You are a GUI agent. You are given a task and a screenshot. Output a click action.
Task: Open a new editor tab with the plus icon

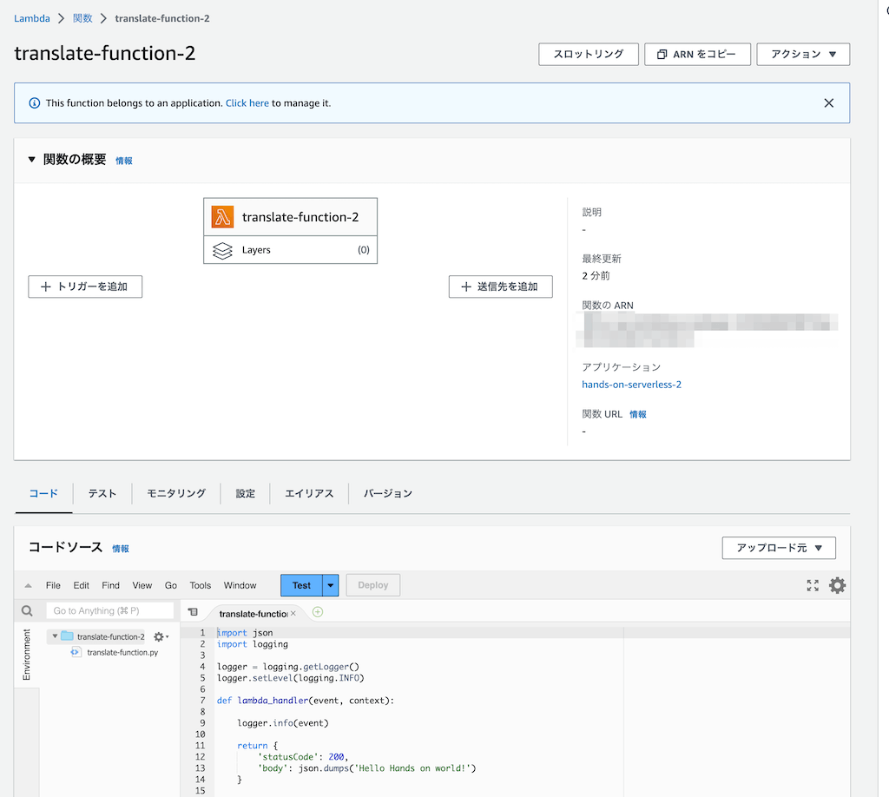[x=318, y=612]
